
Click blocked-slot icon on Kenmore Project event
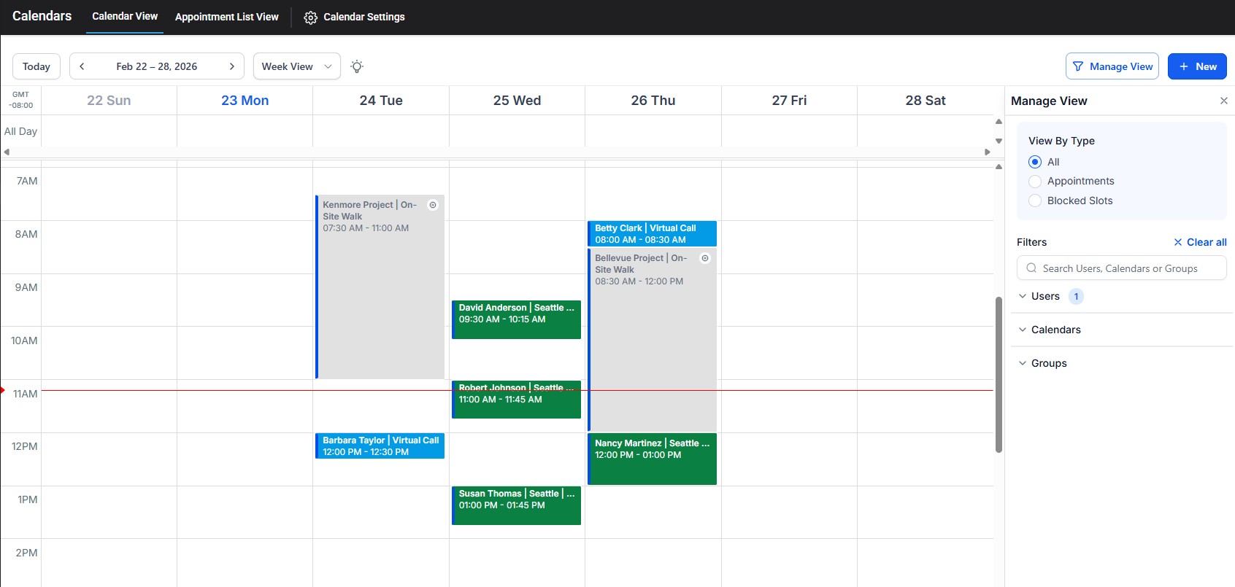[x=433, y=205]
